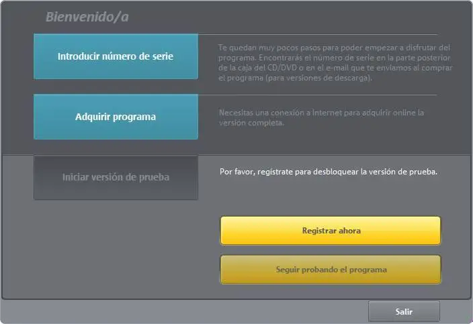Screen dimensions: 473x324
Task: Choose Seguir probando el programa
Action: (x=331, y=270)
